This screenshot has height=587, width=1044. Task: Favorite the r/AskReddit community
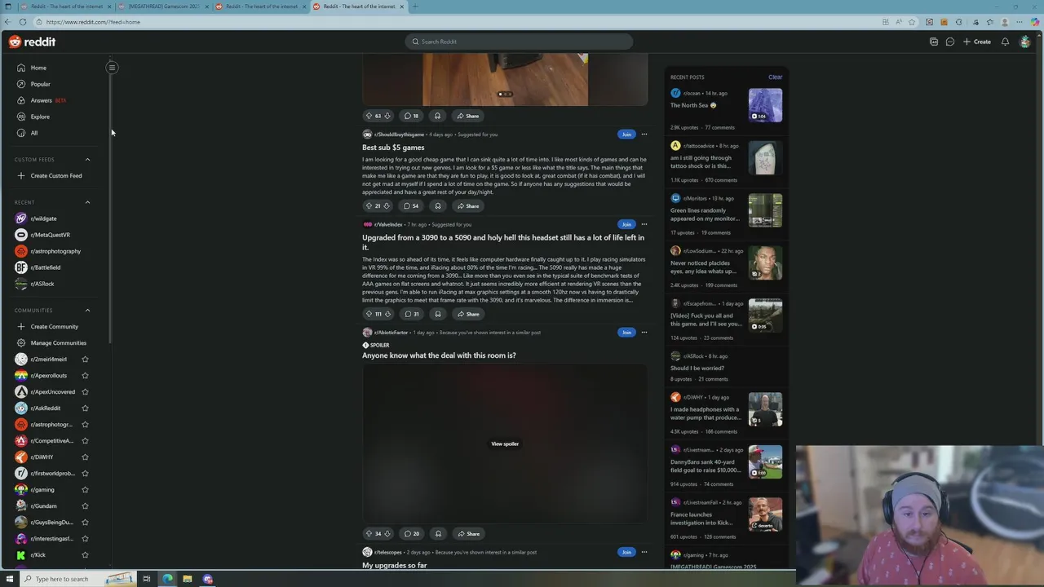click(85, 408)
